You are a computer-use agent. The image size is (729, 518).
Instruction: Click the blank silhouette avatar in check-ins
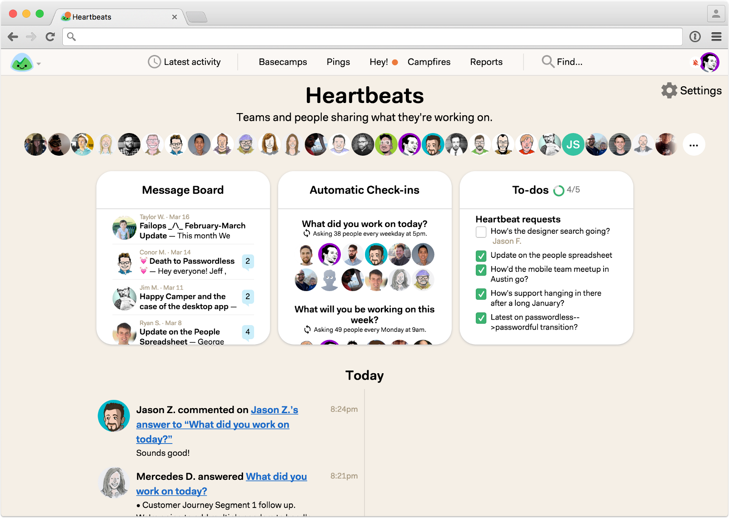coord(330,280)
